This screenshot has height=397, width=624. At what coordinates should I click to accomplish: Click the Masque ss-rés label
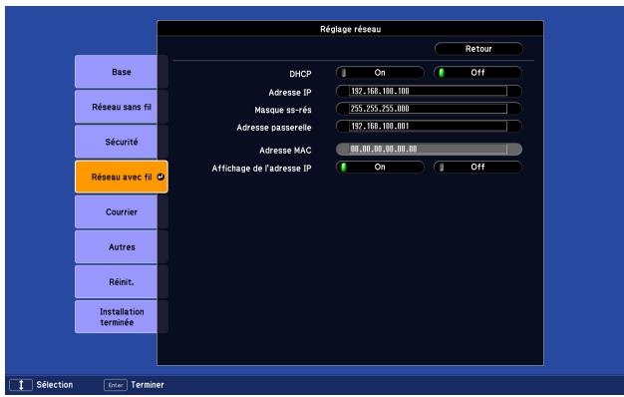(282, 110)
